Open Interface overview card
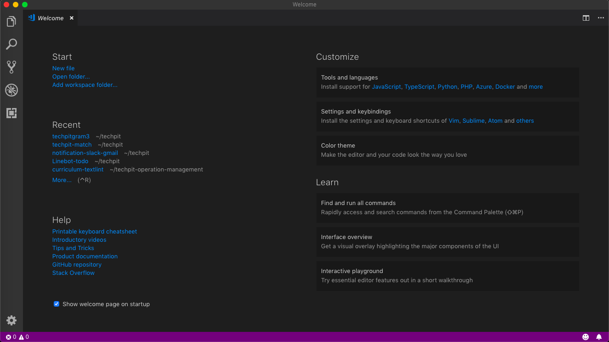Image resolution: width=609 pixels, height=342 pixels. [x=447, y=242]
